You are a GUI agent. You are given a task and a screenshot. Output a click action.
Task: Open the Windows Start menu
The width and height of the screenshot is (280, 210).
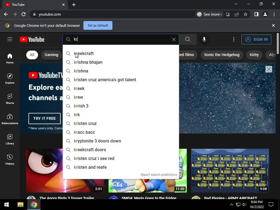point(7,205)
